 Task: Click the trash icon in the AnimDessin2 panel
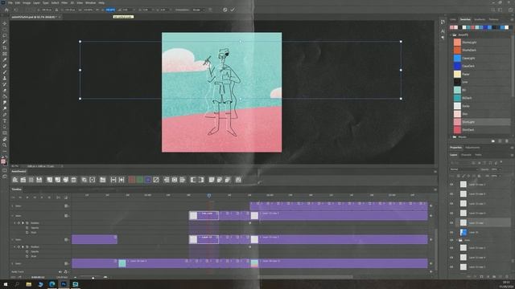(73, 180)
